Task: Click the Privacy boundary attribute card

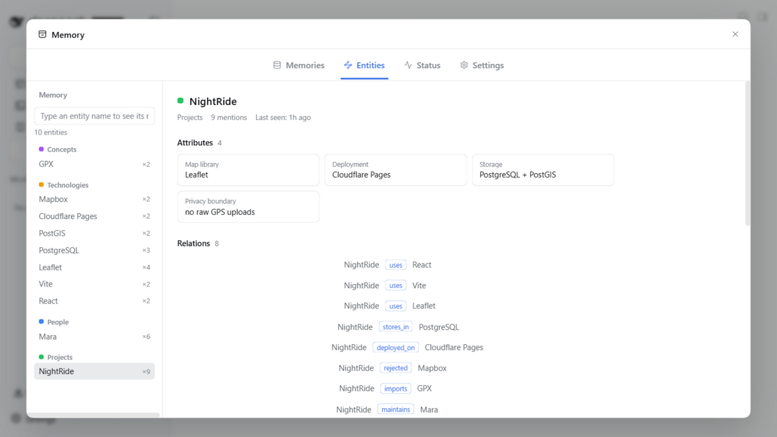Action: (248, 207)
